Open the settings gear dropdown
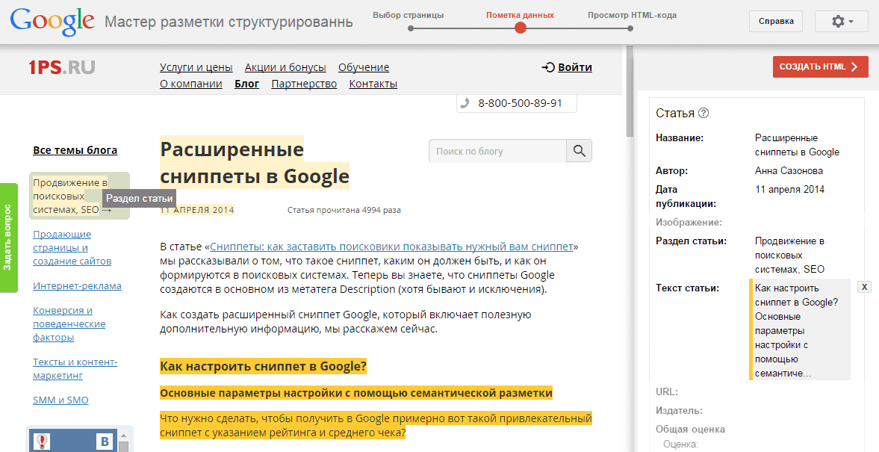 coord(842,22)
